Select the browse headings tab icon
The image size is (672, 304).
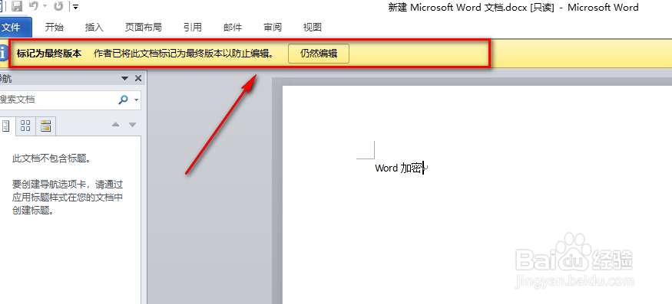pos(7,126)
